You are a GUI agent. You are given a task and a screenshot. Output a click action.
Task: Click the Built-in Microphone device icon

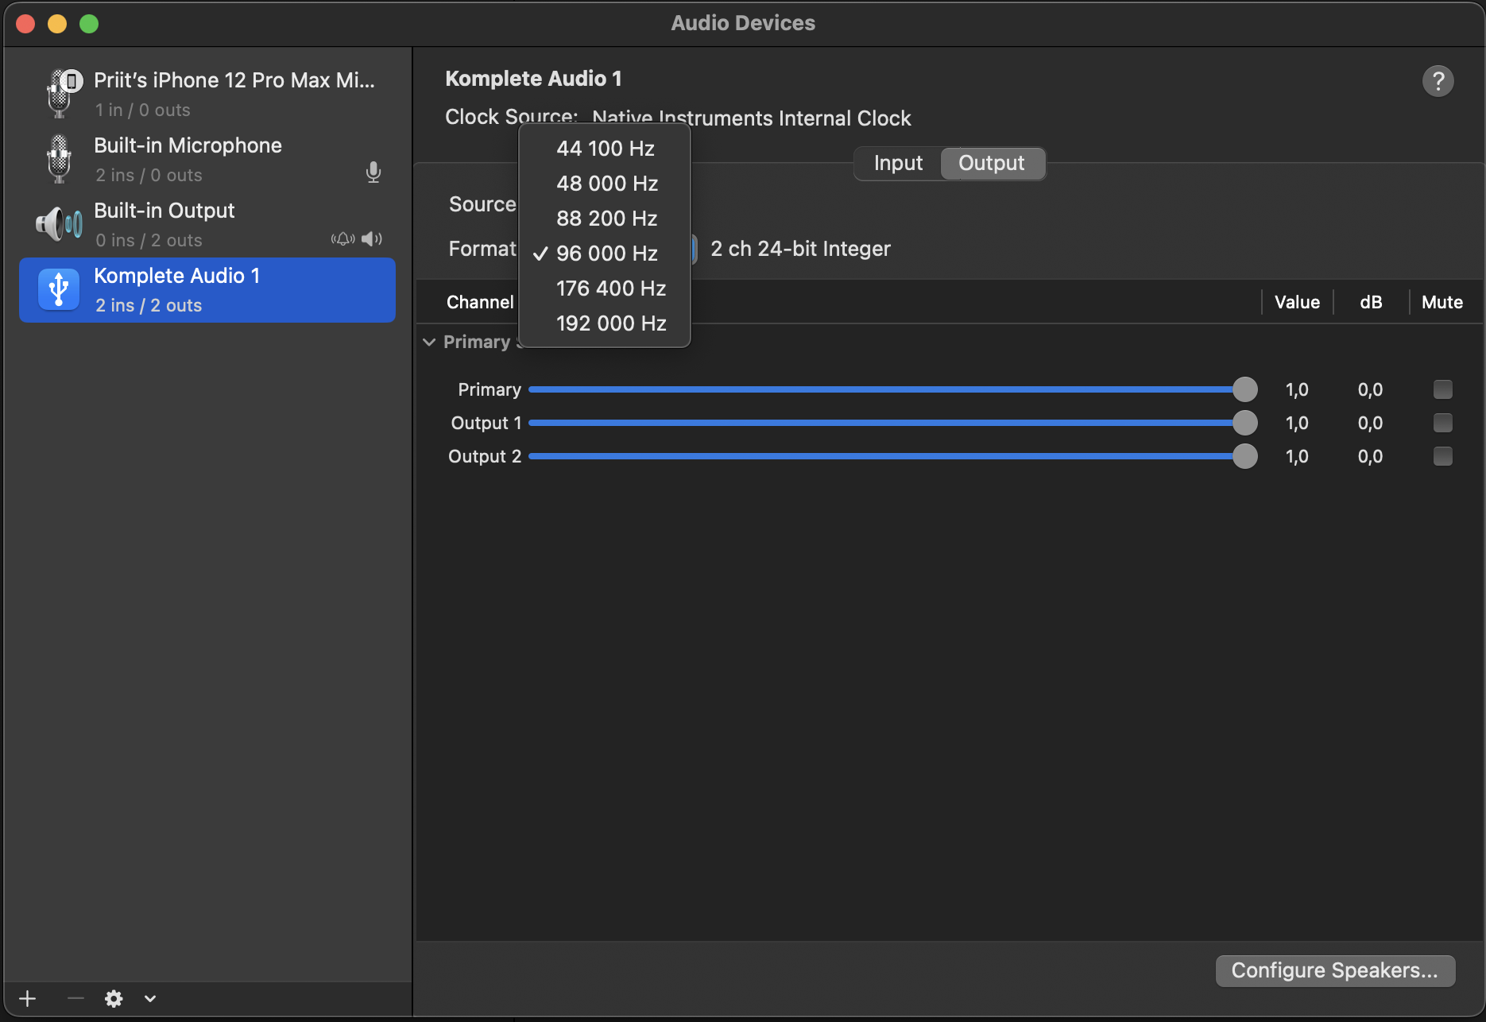click(59, 159)
